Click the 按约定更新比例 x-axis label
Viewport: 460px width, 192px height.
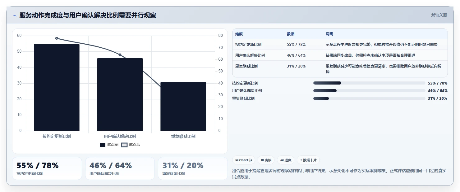pos(57,136)
